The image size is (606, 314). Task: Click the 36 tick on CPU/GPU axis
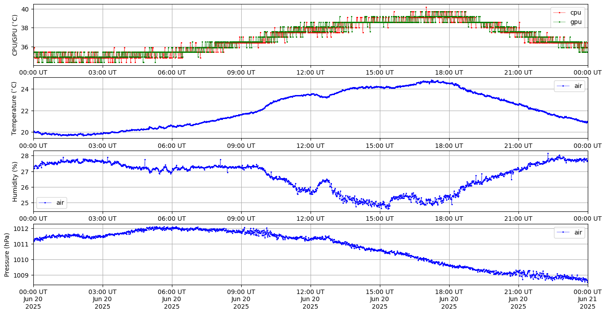tap(25, 47)
